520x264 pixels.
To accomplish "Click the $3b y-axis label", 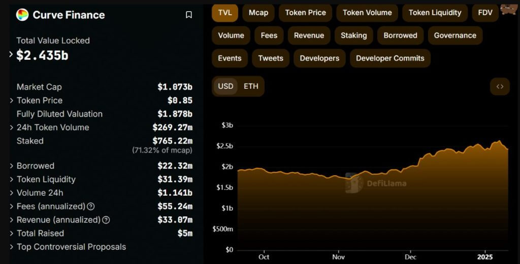I will tap(227, 125).
